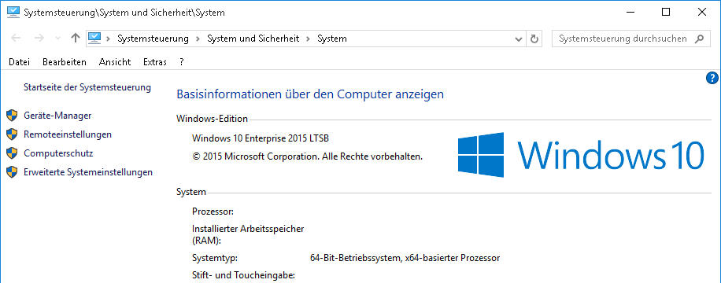The height and width of the screenshot is (287, 721).
Task: Click the Systemsteuerung durchsuchen search field
Action: coord(623,39)
